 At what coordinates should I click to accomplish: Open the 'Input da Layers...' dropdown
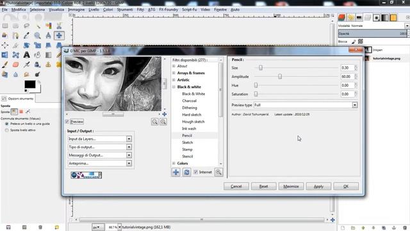(100, 139)
